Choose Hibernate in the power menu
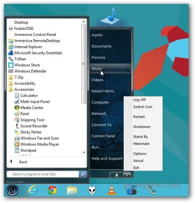Image resolution: width=195 pixels, height=203 pixels. 141,144
